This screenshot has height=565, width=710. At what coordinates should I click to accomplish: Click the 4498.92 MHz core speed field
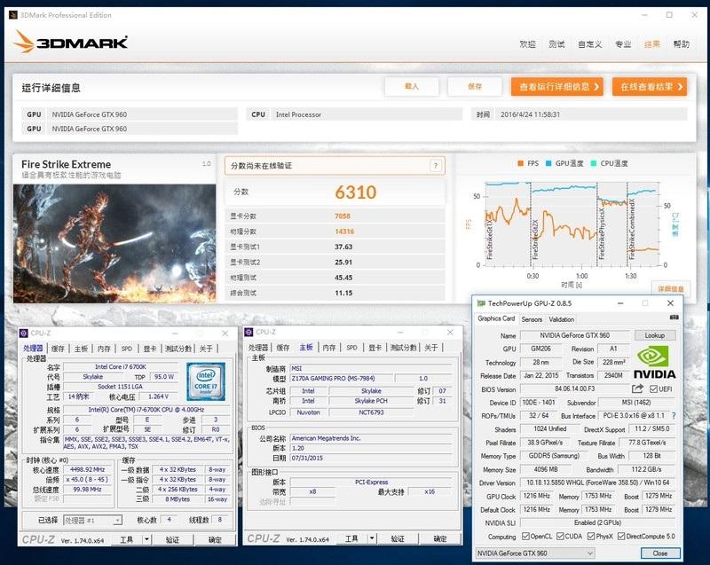87,469
